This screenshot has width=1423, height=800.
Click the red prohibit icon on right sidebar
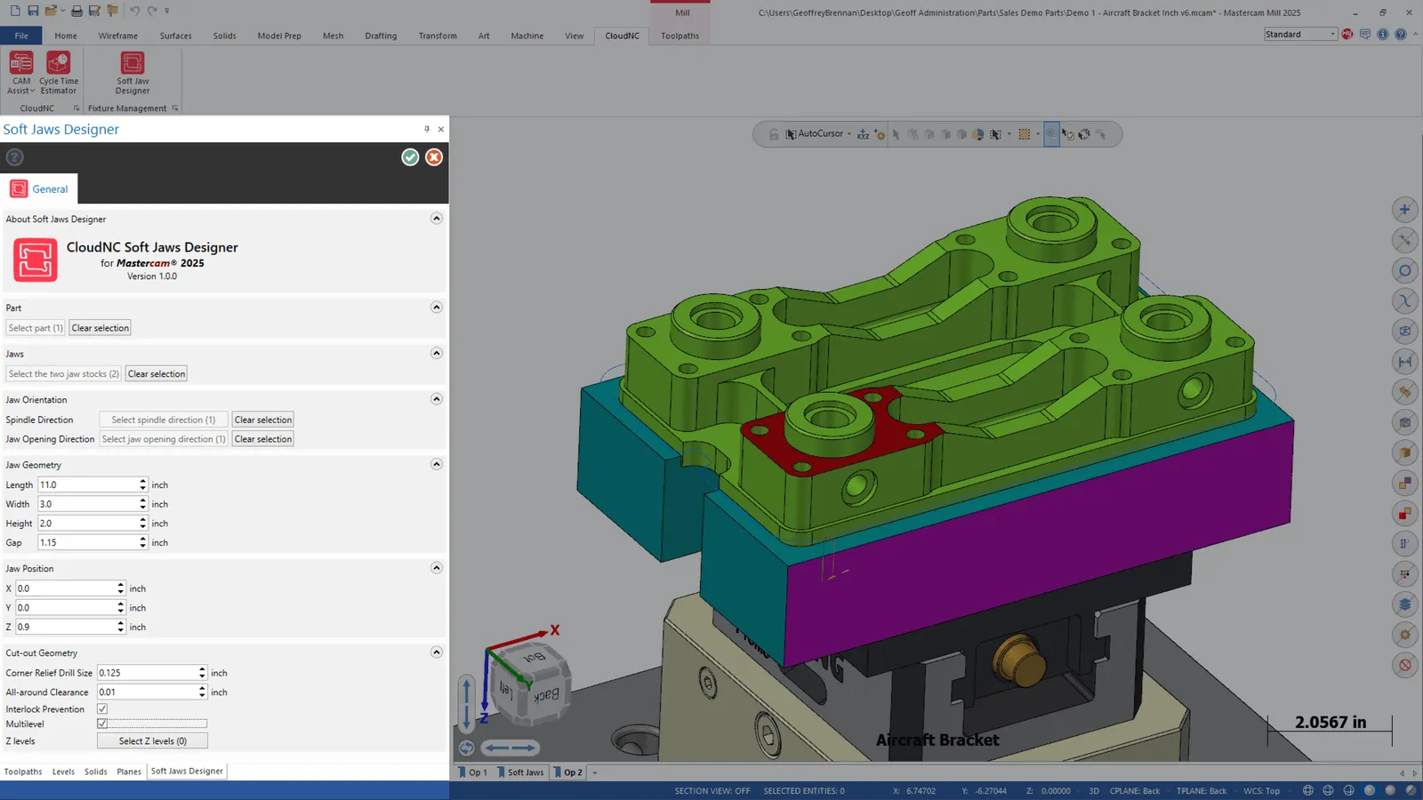tap(1405, 665)
